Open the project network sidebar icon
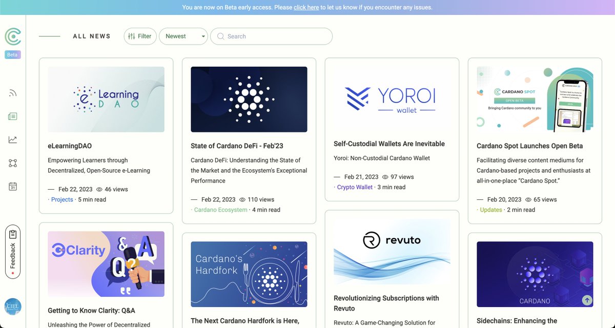The width and height of the screenshot is (615, 328). pos(13,163)
